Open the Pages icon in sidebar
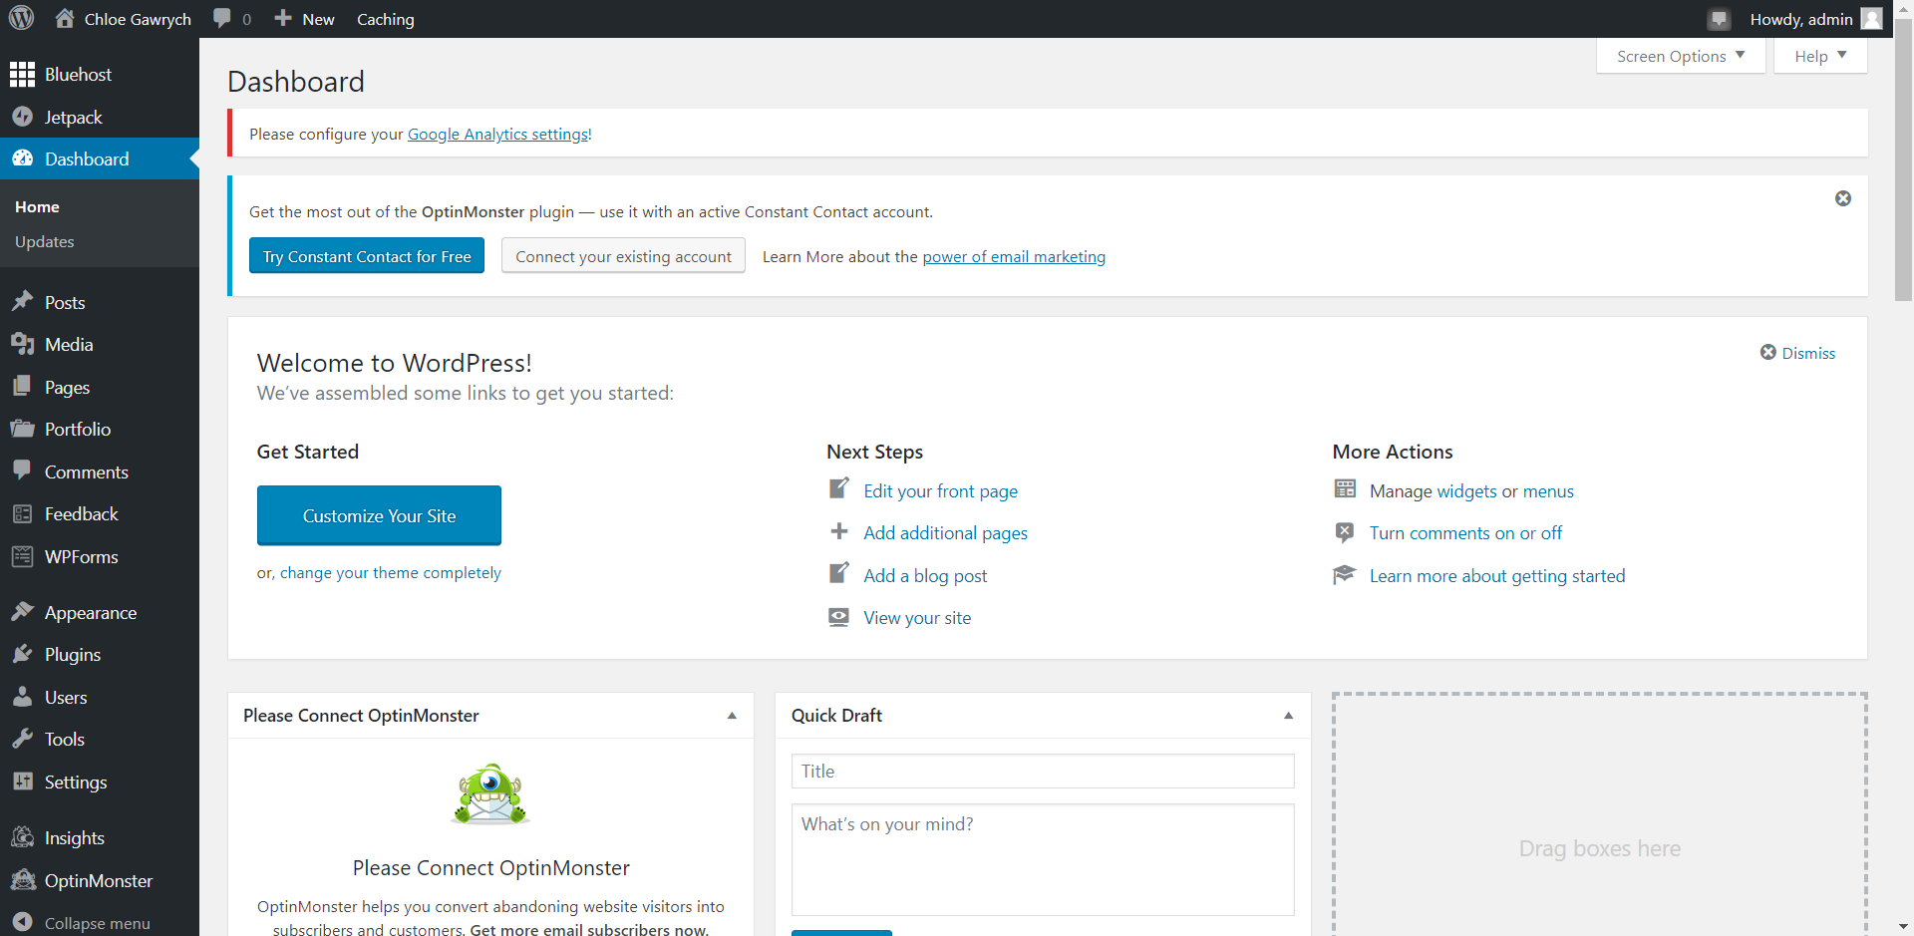Viewport: 1914px width, 936px height. tap(22, 387)
